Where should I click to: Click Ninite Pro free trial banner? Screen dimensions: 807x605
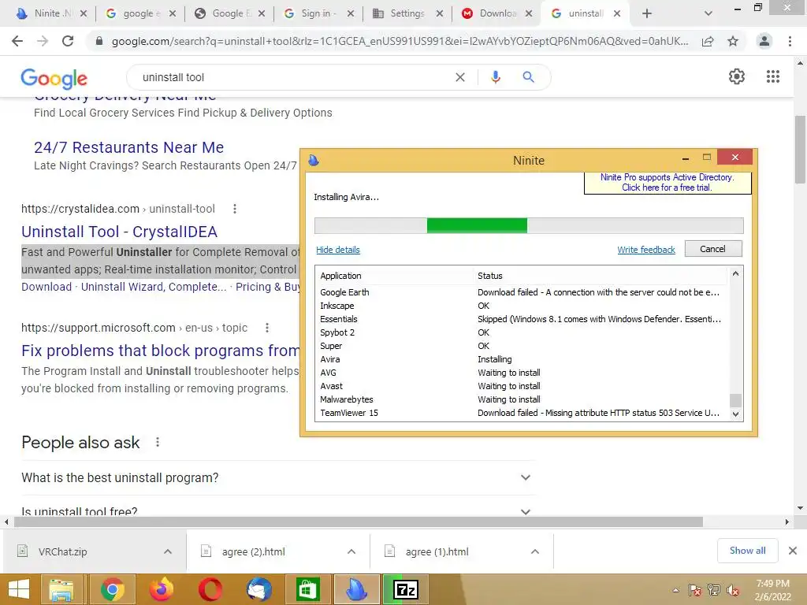pyautogui.click(x=667, y=183)
